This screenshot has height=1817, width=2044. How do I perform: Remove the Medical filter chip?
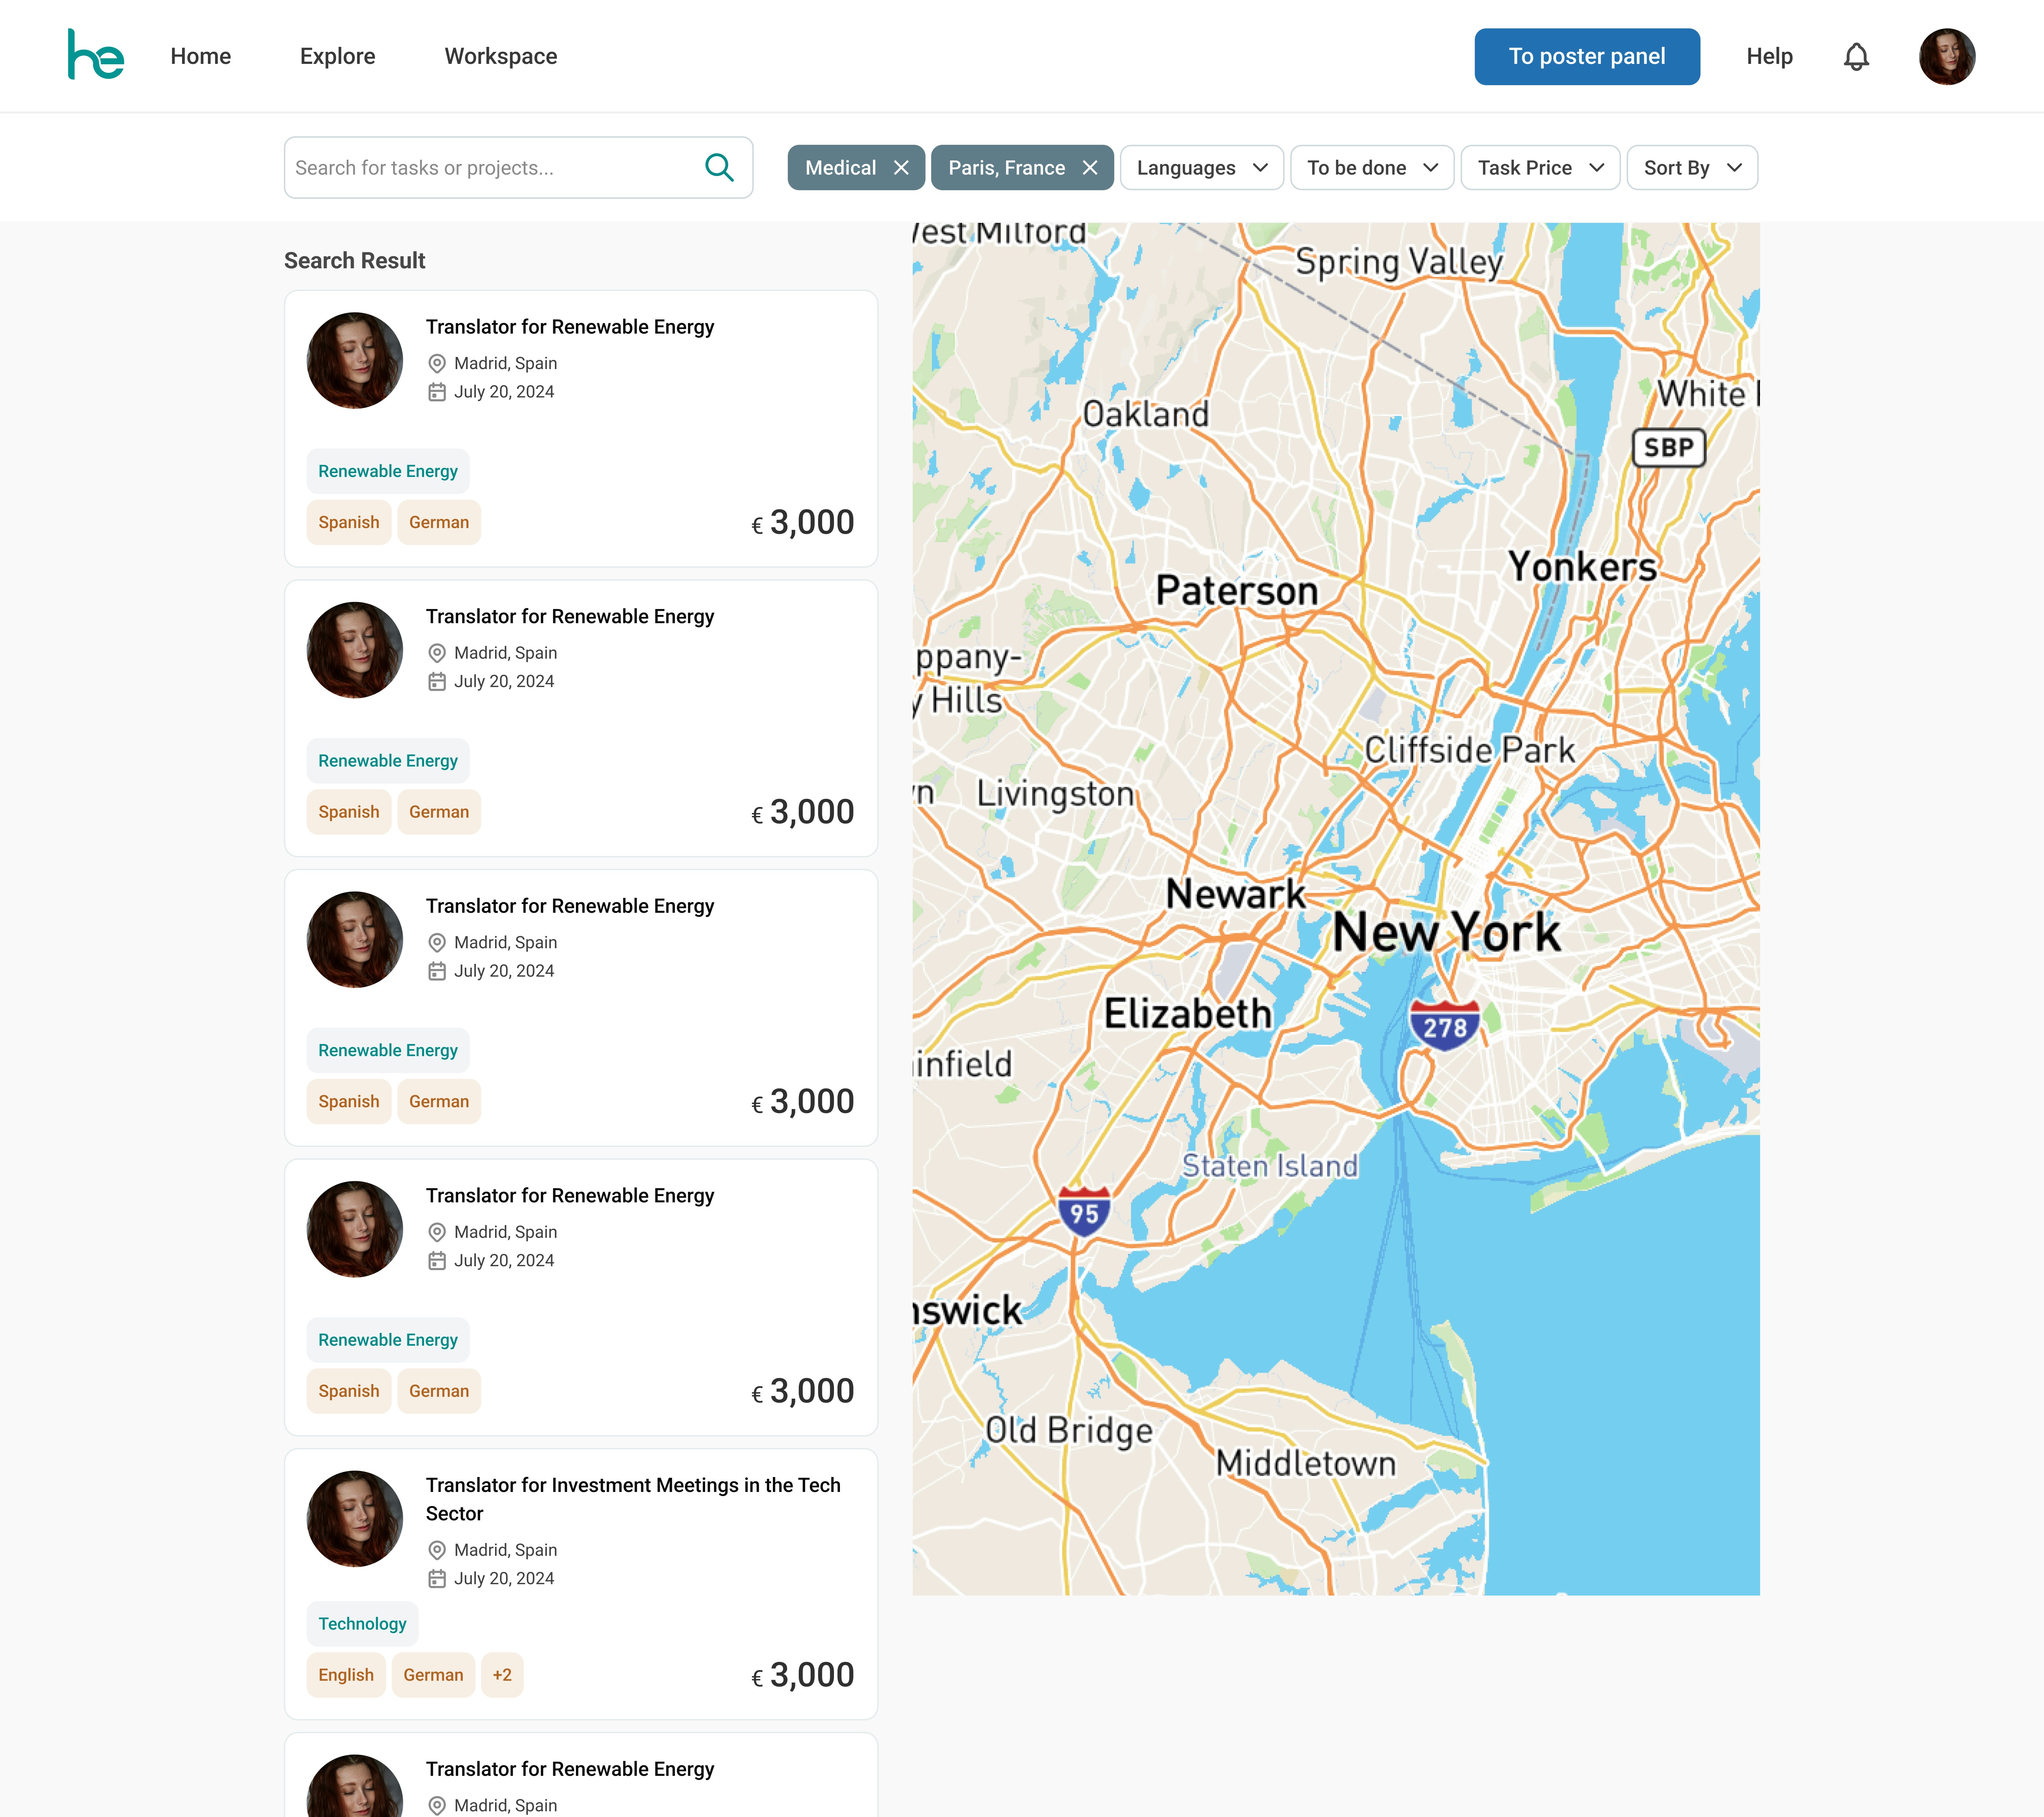[x=901, y=168]
